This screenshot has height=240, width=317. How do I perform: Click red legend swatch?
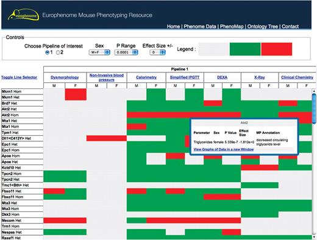[277, 49]
